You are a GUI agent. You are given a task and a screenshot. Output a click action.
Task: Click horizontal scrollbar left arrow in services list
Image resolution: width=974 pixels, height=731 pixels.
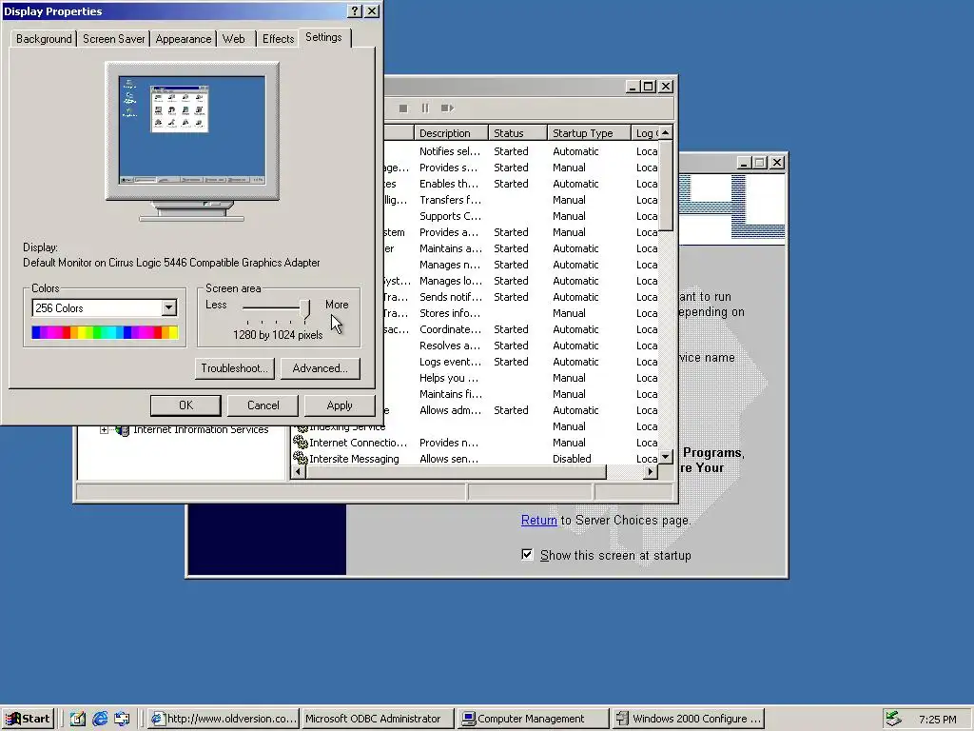(298, 472)
